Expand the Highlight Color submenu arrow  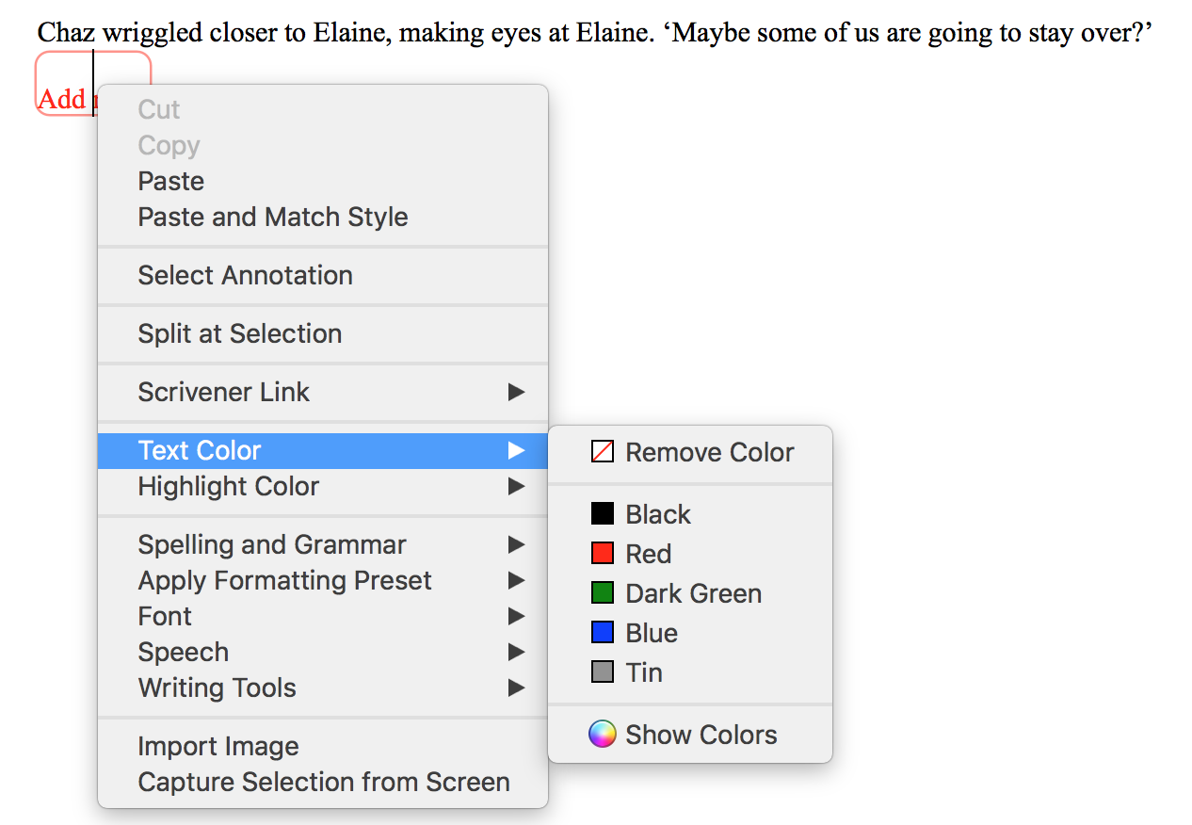516,486
